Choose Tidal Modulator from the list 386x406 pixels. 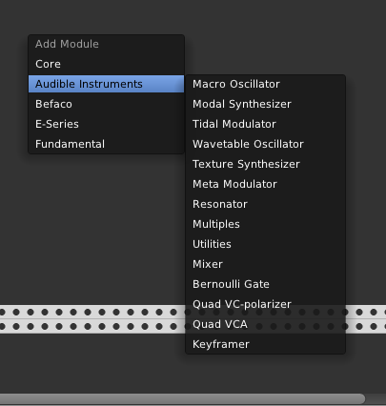tap(265, 124)
